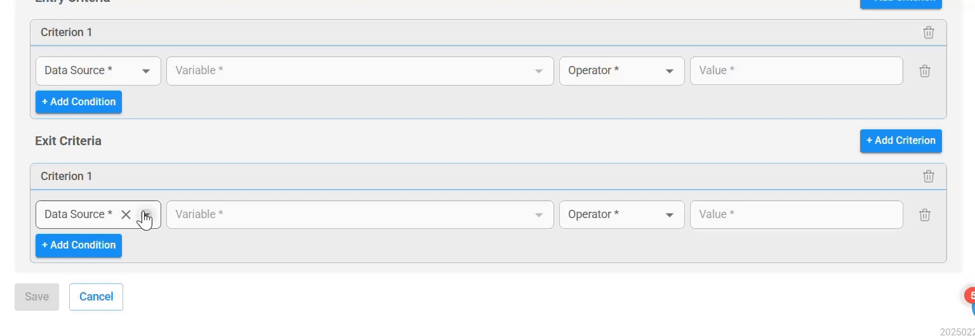Click the Save button

click(37, 297)
